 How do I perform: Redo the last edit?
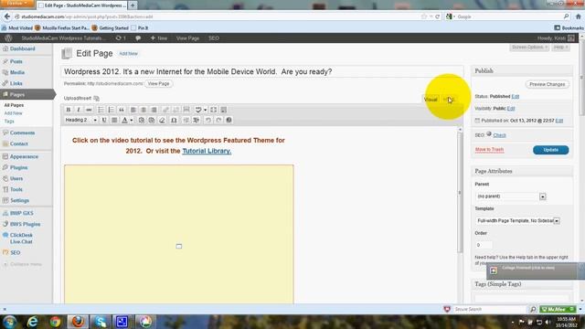click(218, 120)
